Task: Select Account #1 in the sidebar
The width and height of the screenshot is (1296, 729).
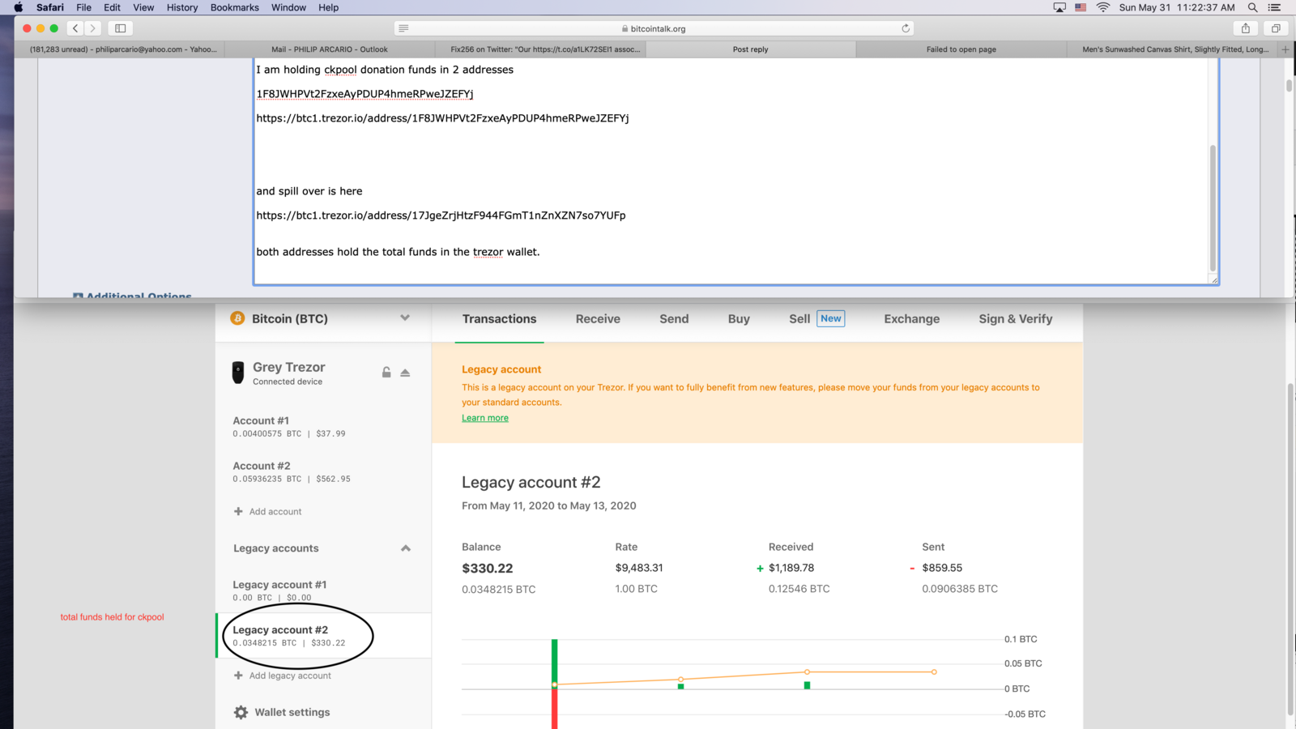Action: pyautogui.click(x=322, y=427)
